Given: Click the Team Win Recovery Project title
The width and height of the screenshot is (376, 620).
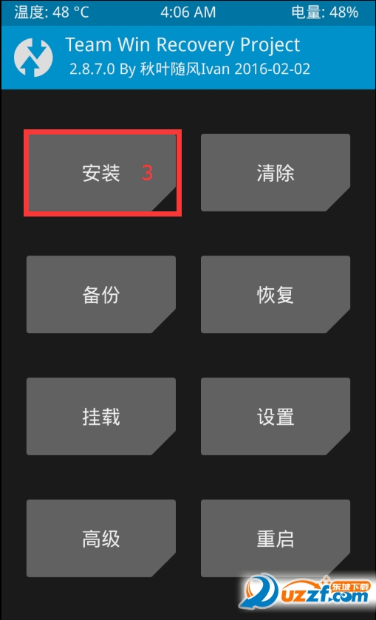Looking at the screenshot, I should pyautogui.click(x=182, y=46).
